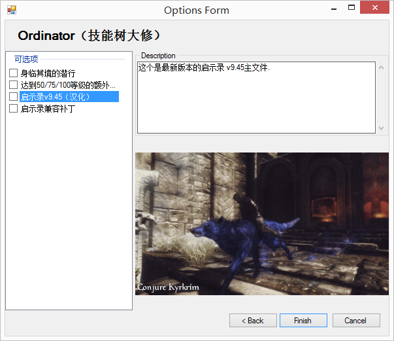Go back with the < Back button
Image resolution: width=394 pixels, height=341 pixels.
252,321
